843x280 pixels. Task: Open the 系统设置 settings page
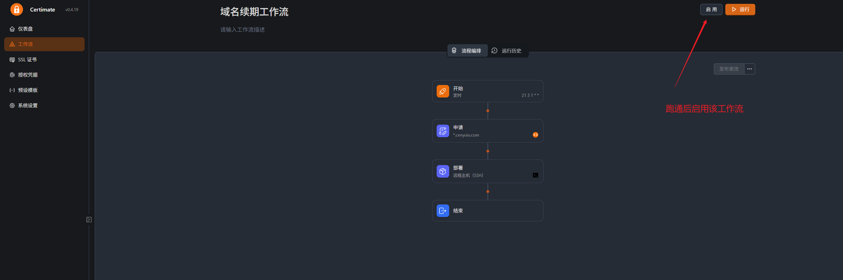(x=28, y=106)
